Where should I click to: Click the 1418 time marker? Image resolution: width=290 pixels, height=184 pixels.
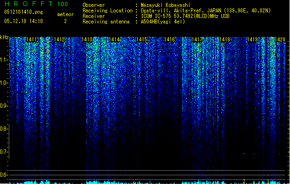pyautogui.click(x=225, y=40)
